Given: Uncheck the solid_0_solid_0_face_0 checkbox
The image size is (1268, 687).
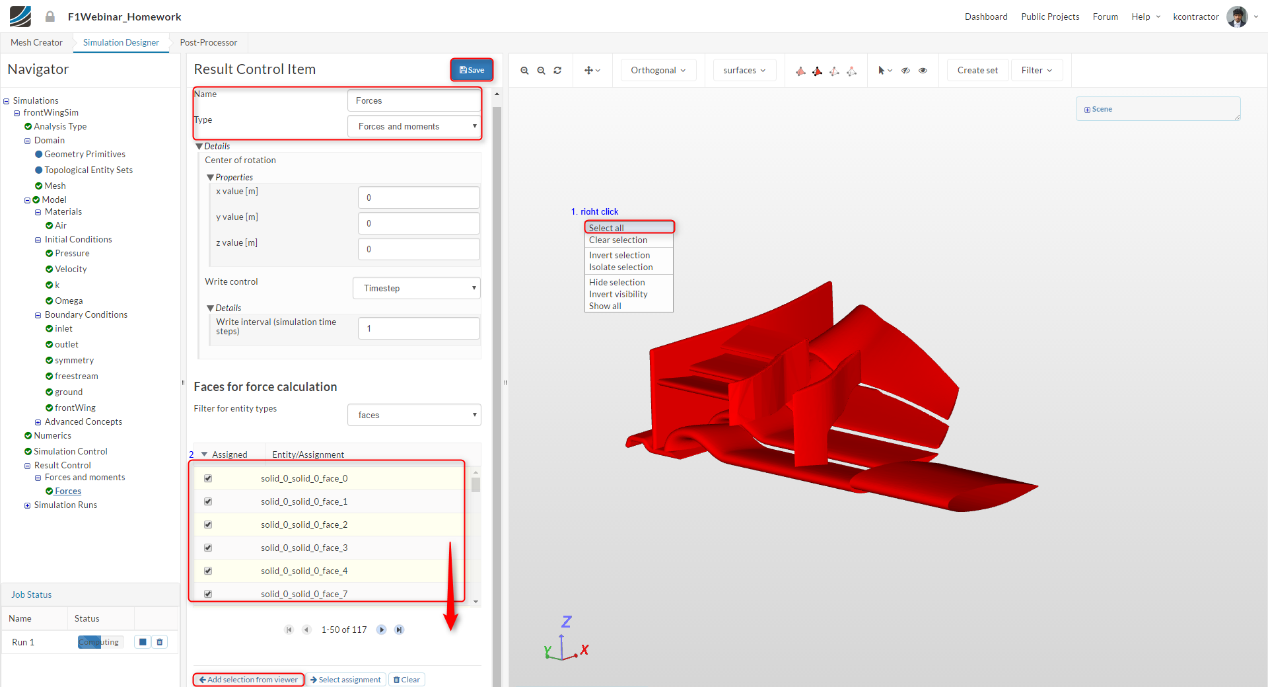Looking at the screenshot, I should click(x=208, y=478).
